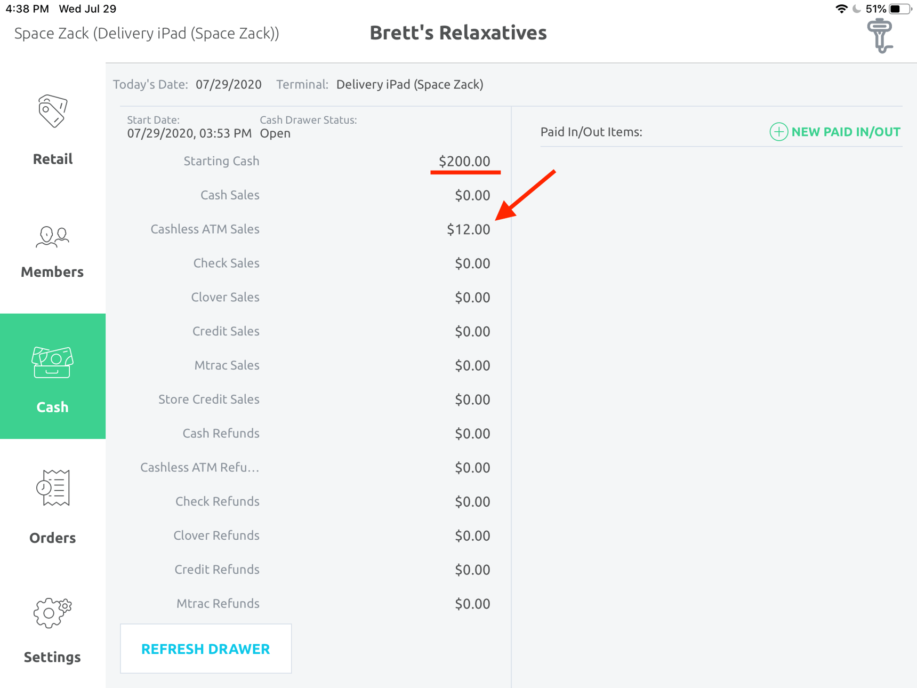Click the plus circle next to NEW PAID IN/OUT
This screenshot has height=688, width=917.
pos(778,132)
